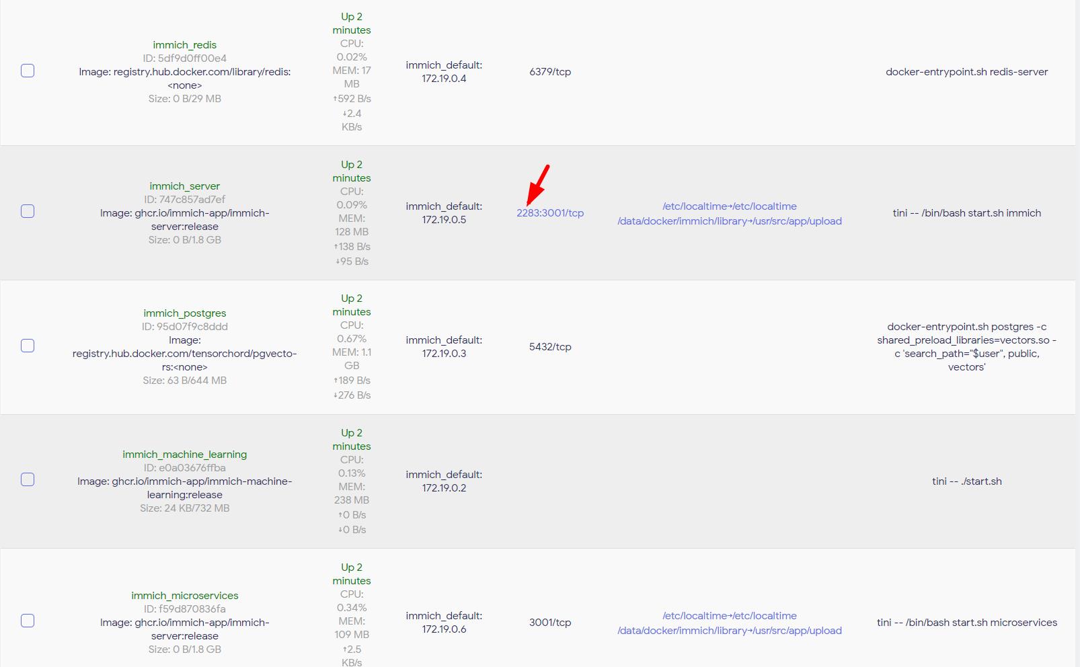Click container ID 95d07f9c8ddd
Image resolution: width=1080 pixels, height=667 pixels.
(185, 327)
